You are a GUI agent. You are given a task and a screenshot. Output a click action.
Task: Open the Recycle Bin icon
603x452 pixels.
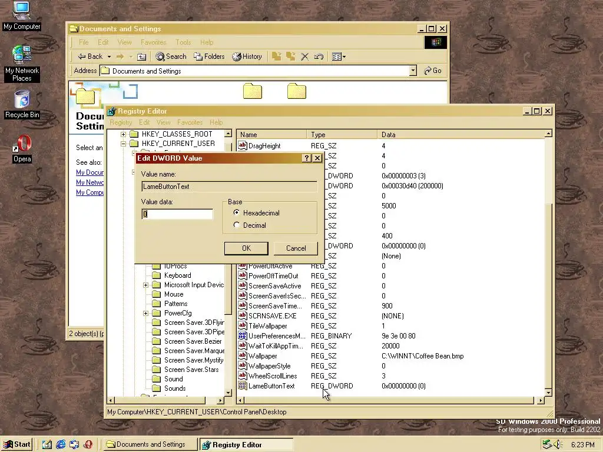(22, 104)
